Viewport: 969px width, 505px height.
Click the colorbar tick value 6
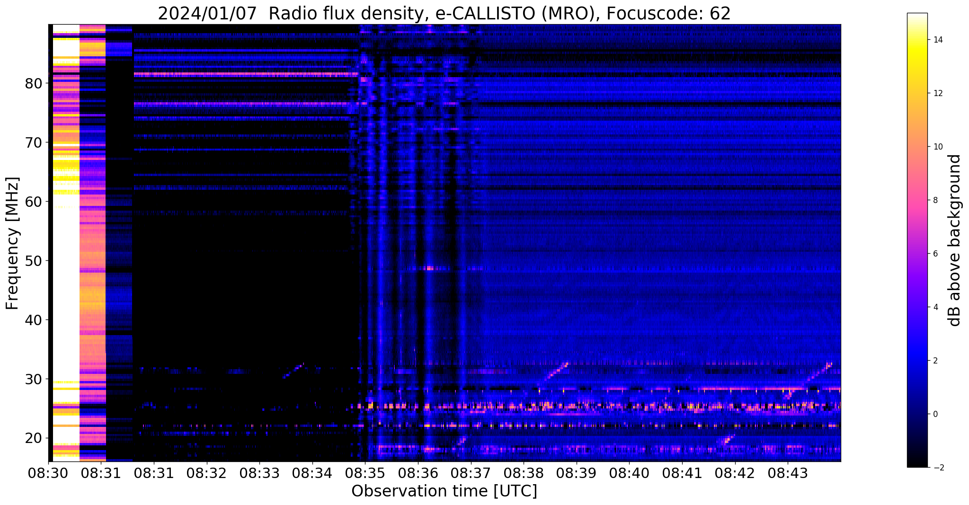point(935,254)
